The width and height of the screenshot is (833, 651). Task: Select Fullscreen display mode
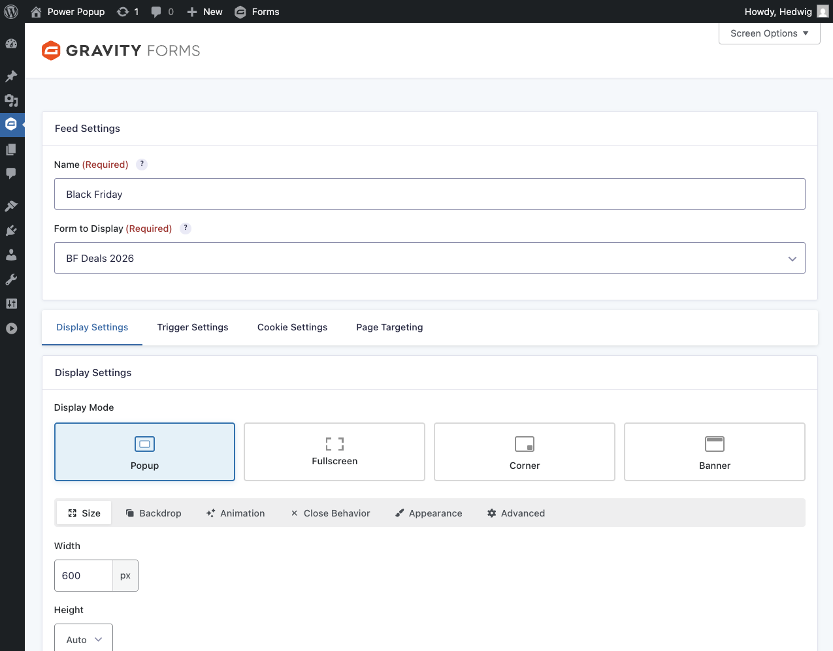tap(335, 452)
